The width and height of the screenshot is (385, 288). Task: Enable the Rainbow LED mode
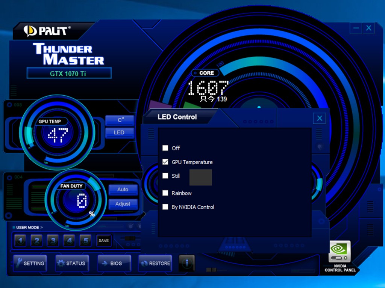pos(165,193)
